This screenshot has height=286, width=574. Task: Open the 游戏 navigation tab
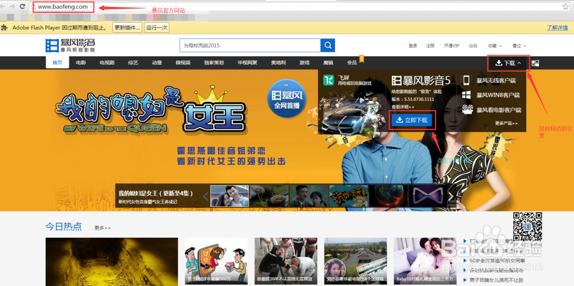pos(305,62)
